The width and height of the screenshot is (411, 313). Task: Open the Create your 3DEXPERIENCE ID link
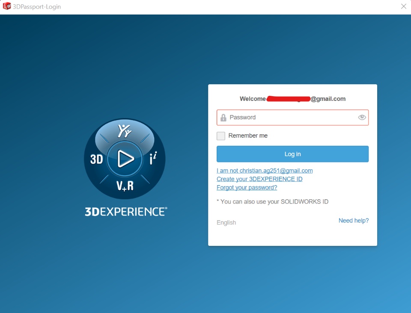pyautogui.click(x=259, y=179)
